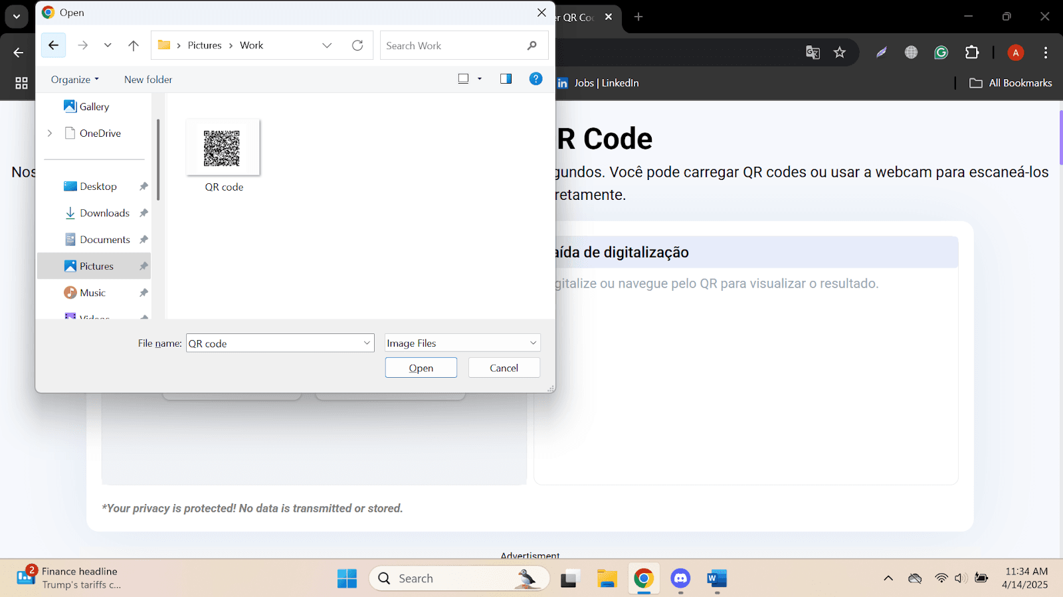This screenshot has width=1063, height=597.
Task: Click the taskbar Search box
Action: coord(460,578)
